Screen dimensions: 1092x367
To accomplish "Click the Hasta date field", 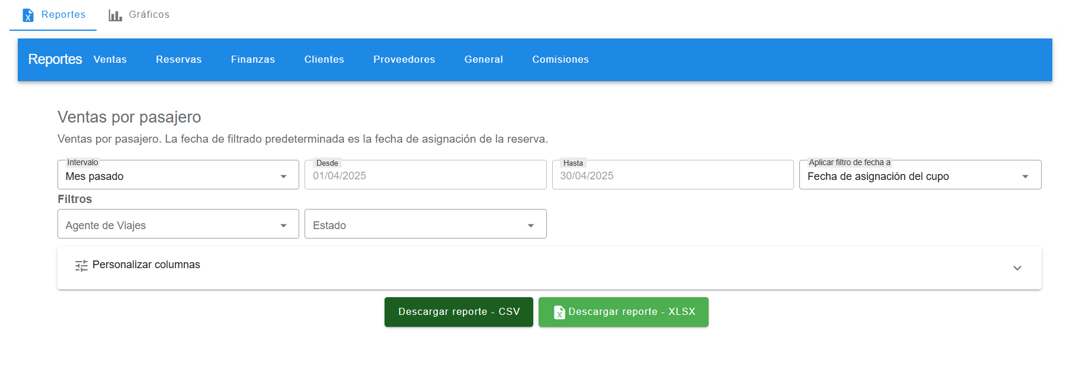I will click(672, 176).
